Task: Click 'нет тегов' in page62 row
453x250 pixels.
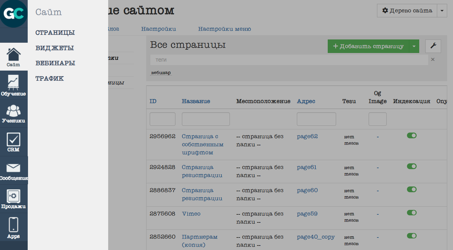Action: click(x=351, y=140)
